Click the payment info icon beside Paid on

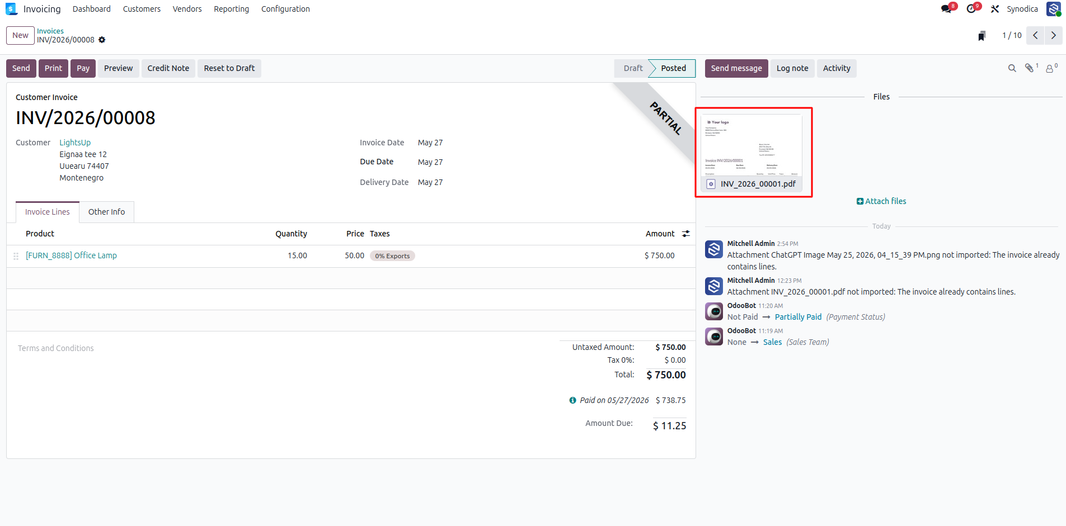click(x=572, y=400)
